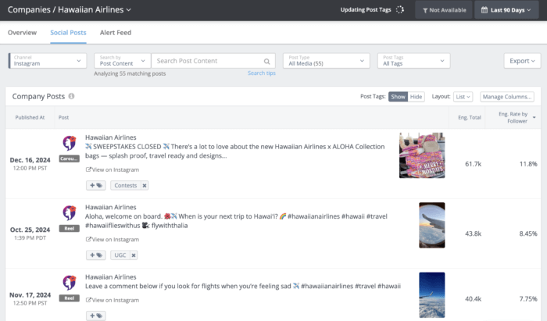Add tag to the Dec. 16 sweepstakes post
547x321 pixels.
coord(96,185)
